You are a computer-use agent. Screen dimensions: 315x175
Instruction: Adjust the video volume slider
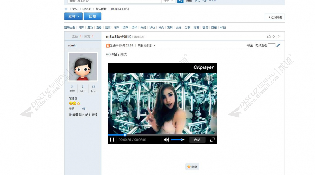pos(178,140)
